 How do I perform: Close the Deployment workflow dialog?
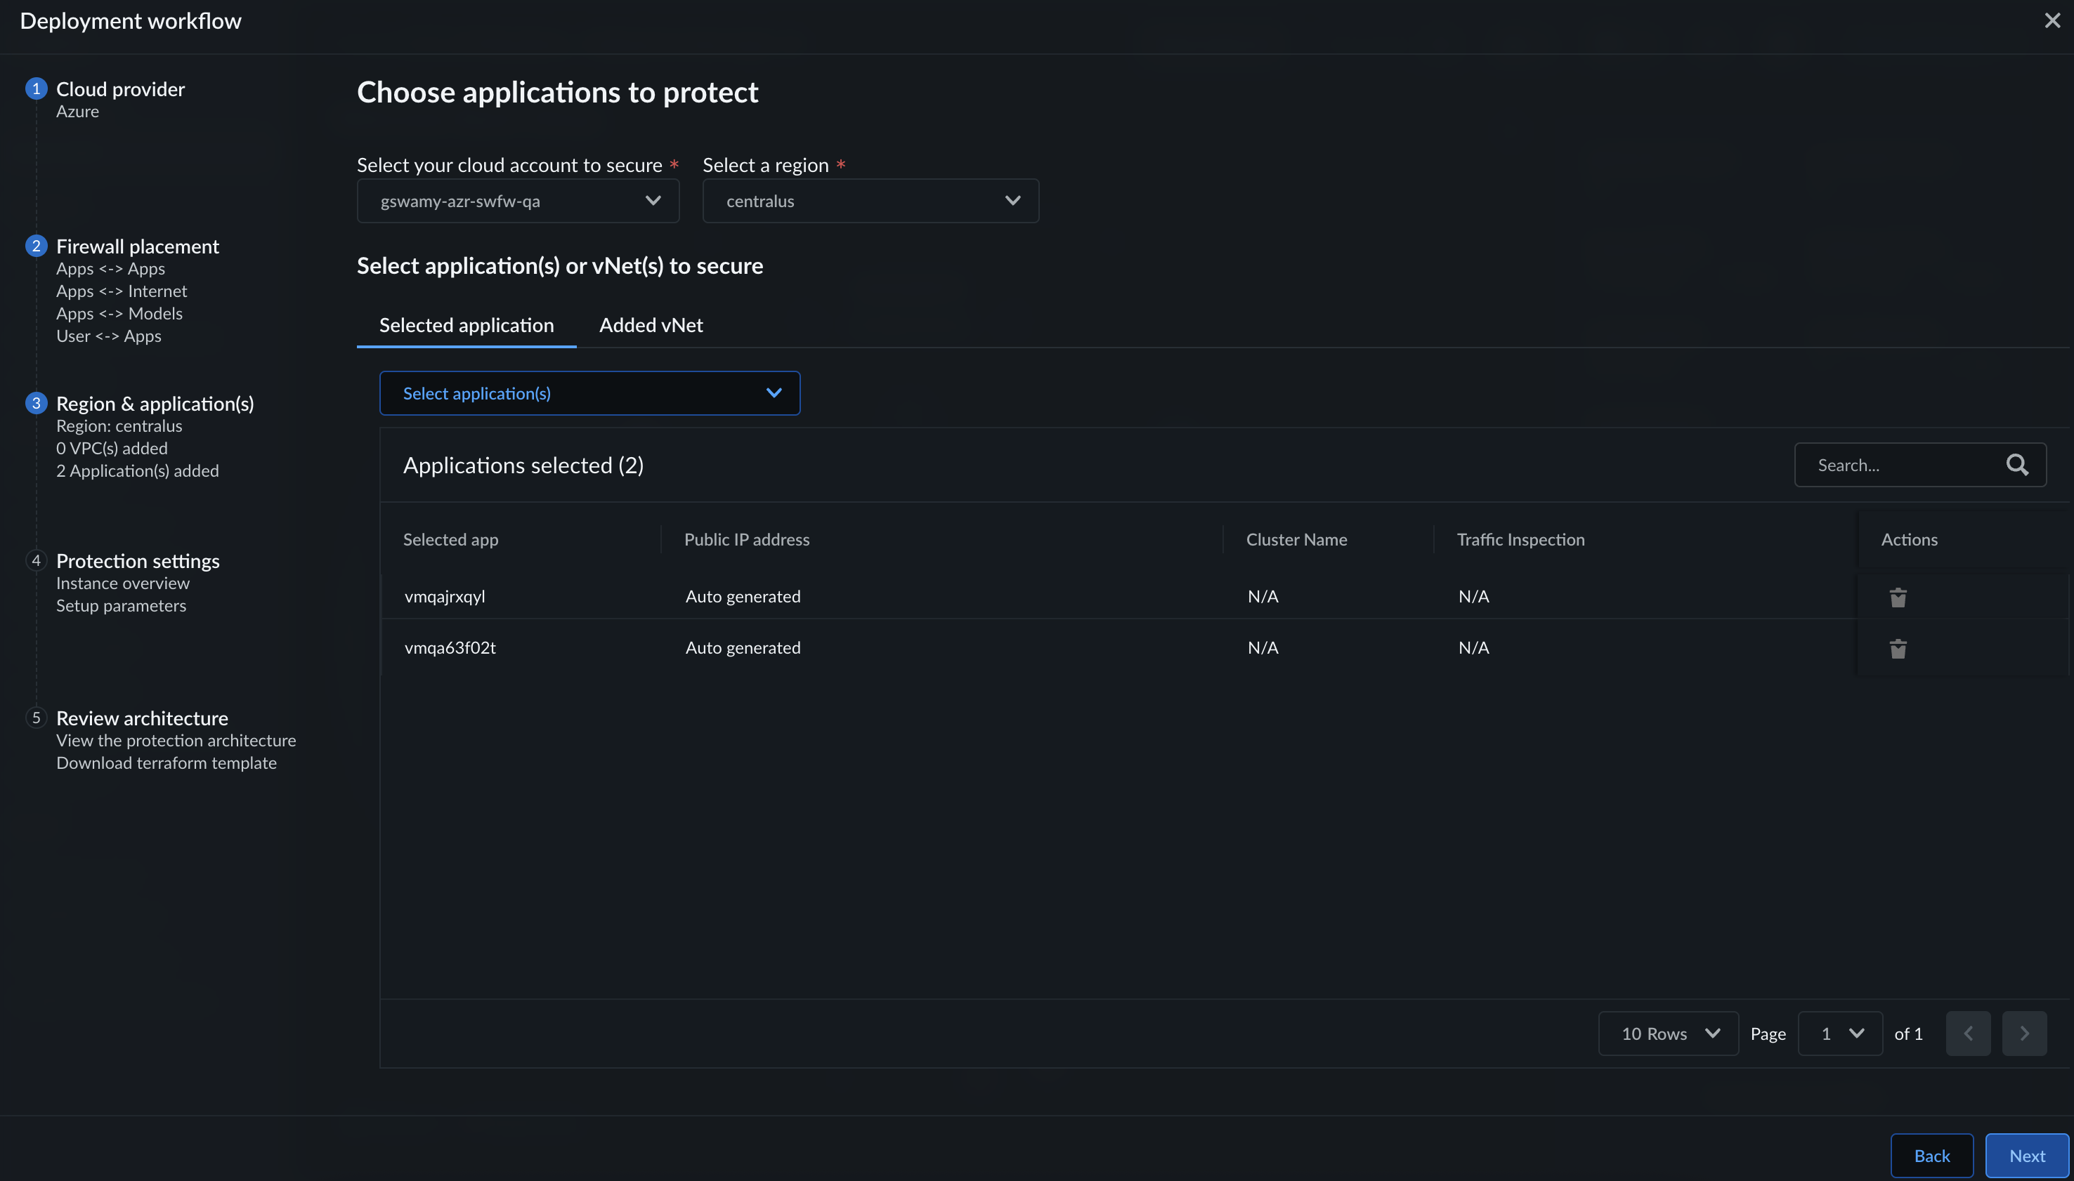2052,20
